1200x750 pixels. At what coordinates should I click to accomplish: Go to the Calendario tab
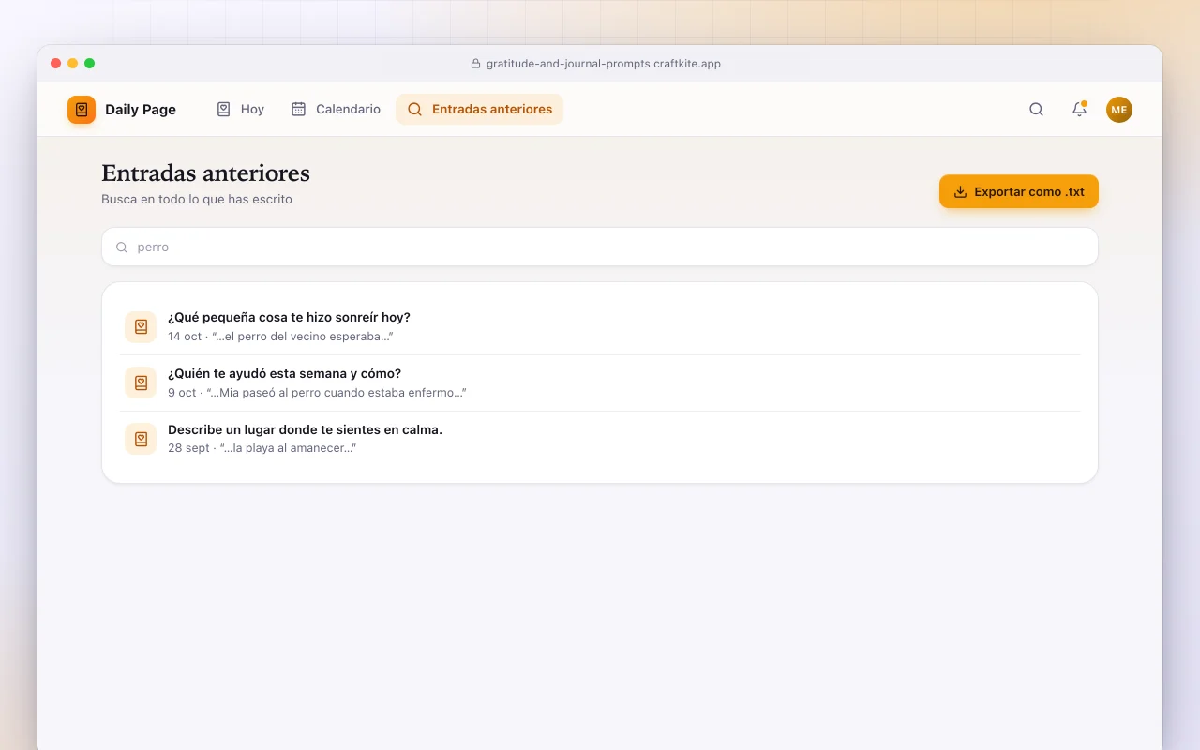pos(336,110)
